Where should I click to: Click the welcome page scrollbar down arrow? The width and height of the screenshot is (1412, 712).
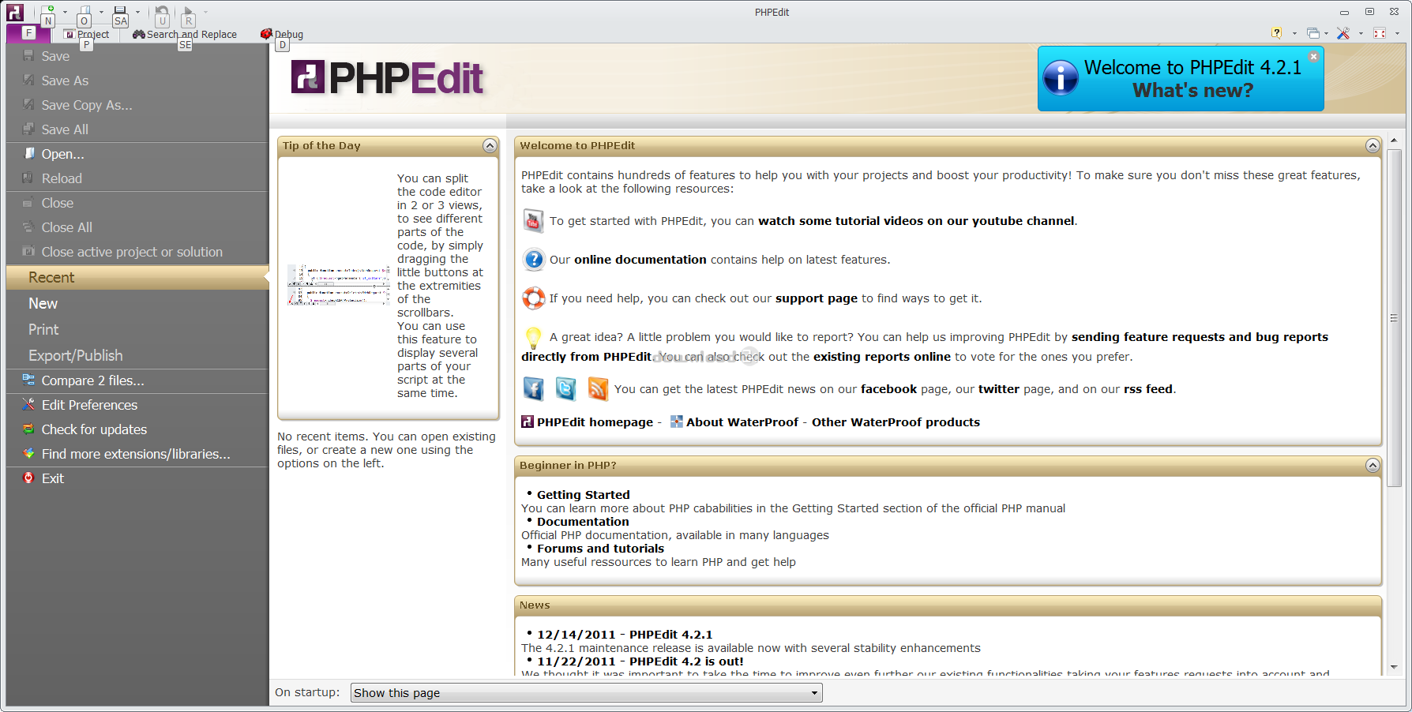coord(1394,667)
